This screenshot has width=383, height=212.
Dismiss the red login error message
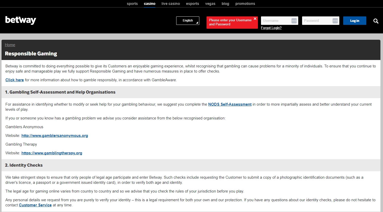[255, 19]
